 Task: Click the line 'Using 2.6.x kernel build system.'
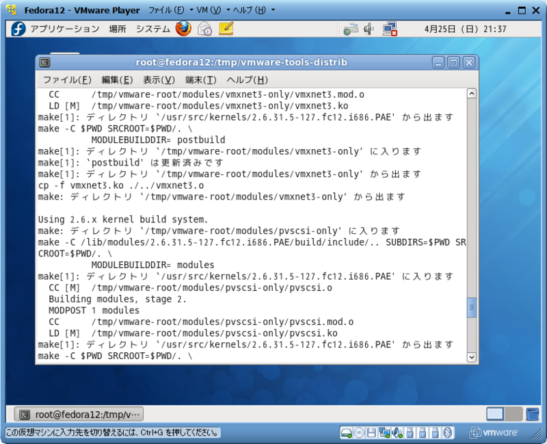(x=123, y=220)
